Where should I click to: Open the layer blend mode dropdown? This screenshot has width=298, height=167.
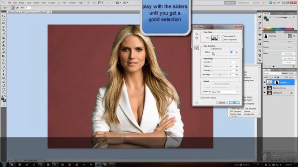pos(272,73)
